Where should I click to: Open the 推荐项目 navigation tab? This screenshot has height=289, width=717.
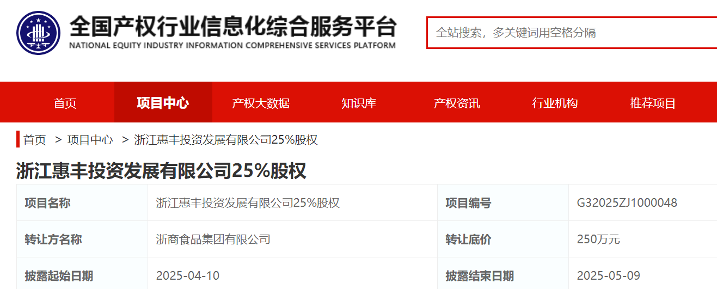coord(653,103)
